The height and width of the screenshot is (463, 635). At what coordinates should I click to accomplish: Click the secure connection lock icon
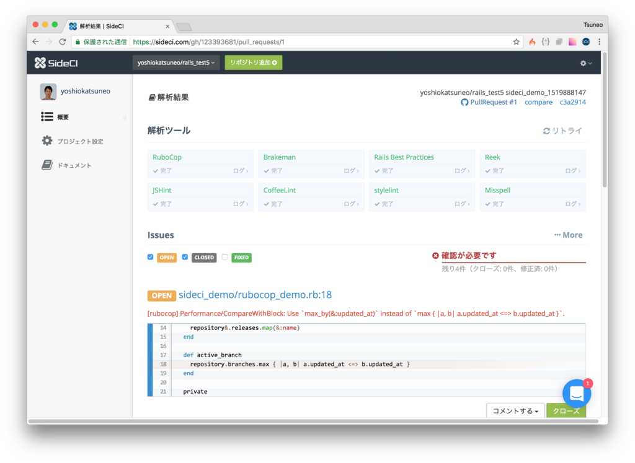pyautogui.click(x=78, y=41)
